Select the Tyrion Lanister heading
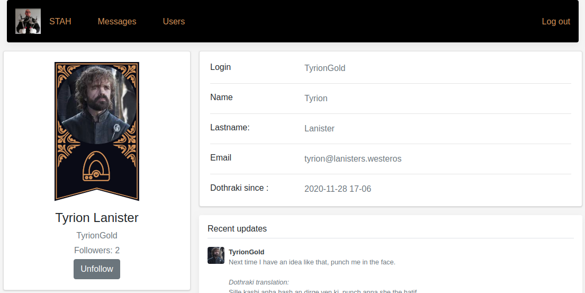 tap(97, 217)
